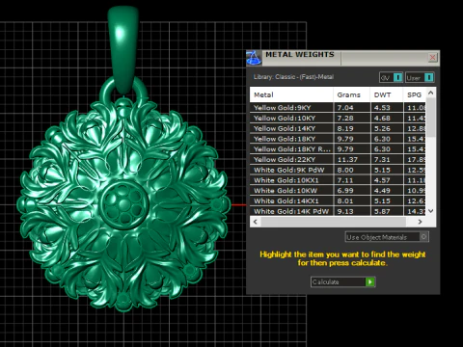Viewport: 463px width, 347px height.
Task: Click the Grams column header
Action: pos(352,94)
